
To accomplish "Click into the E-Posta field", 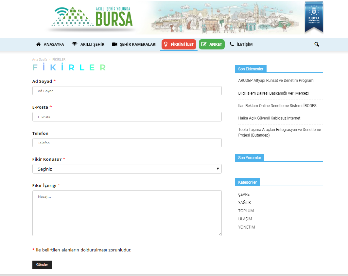I will pos(127,117).
